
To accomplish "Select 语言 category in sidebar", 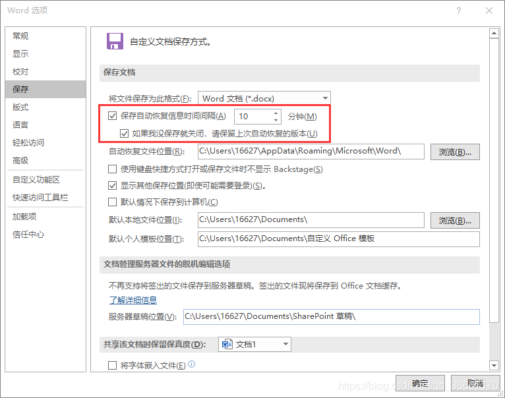I will pyautogui.click(x=45, y=125).
